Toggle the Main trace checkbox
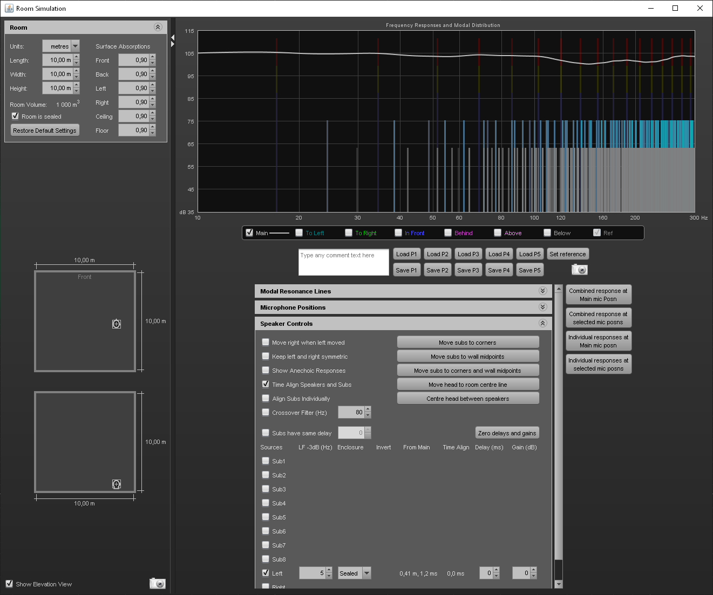 pos(249,232)
